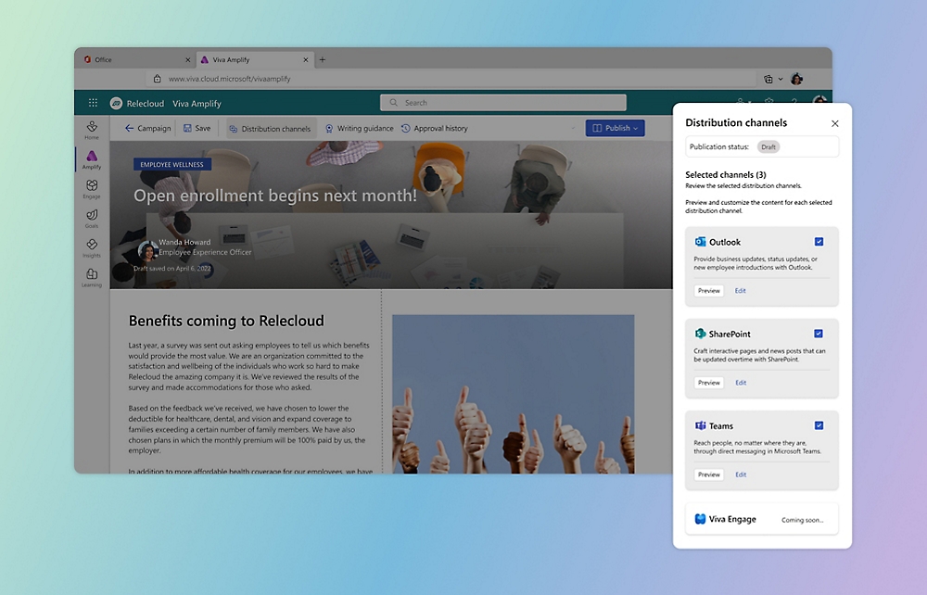Uncheck the Teams channel checkbox
927x595 pixels.
coord(819,425)
